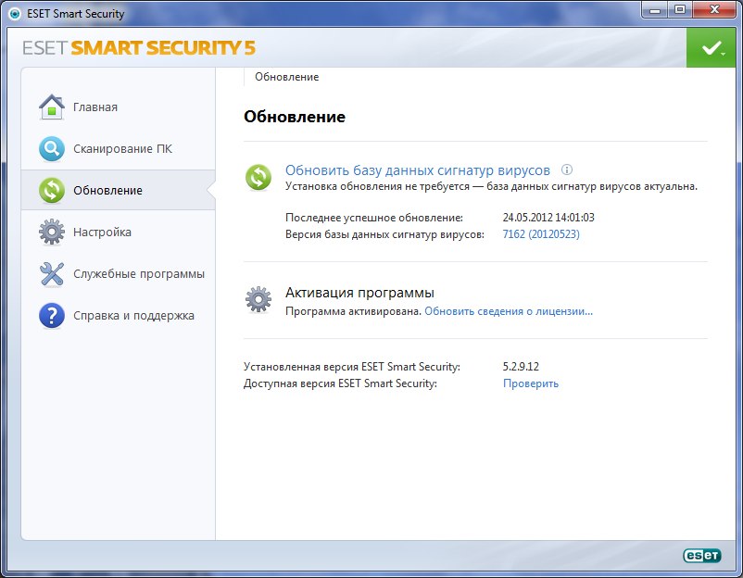Click the question mark icon for help
743x578 pixels.
pos(52,316)
